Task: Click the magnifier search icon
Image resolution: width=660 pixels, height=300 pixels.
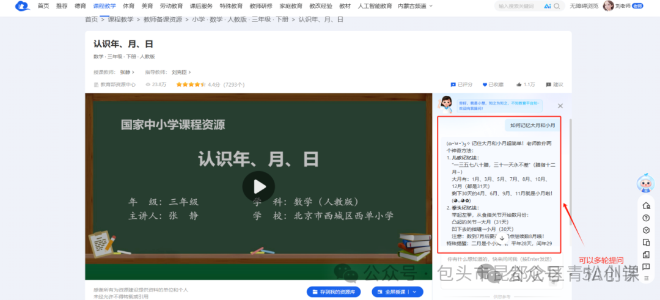Action: pyautogui.click(x=558, y=6)
